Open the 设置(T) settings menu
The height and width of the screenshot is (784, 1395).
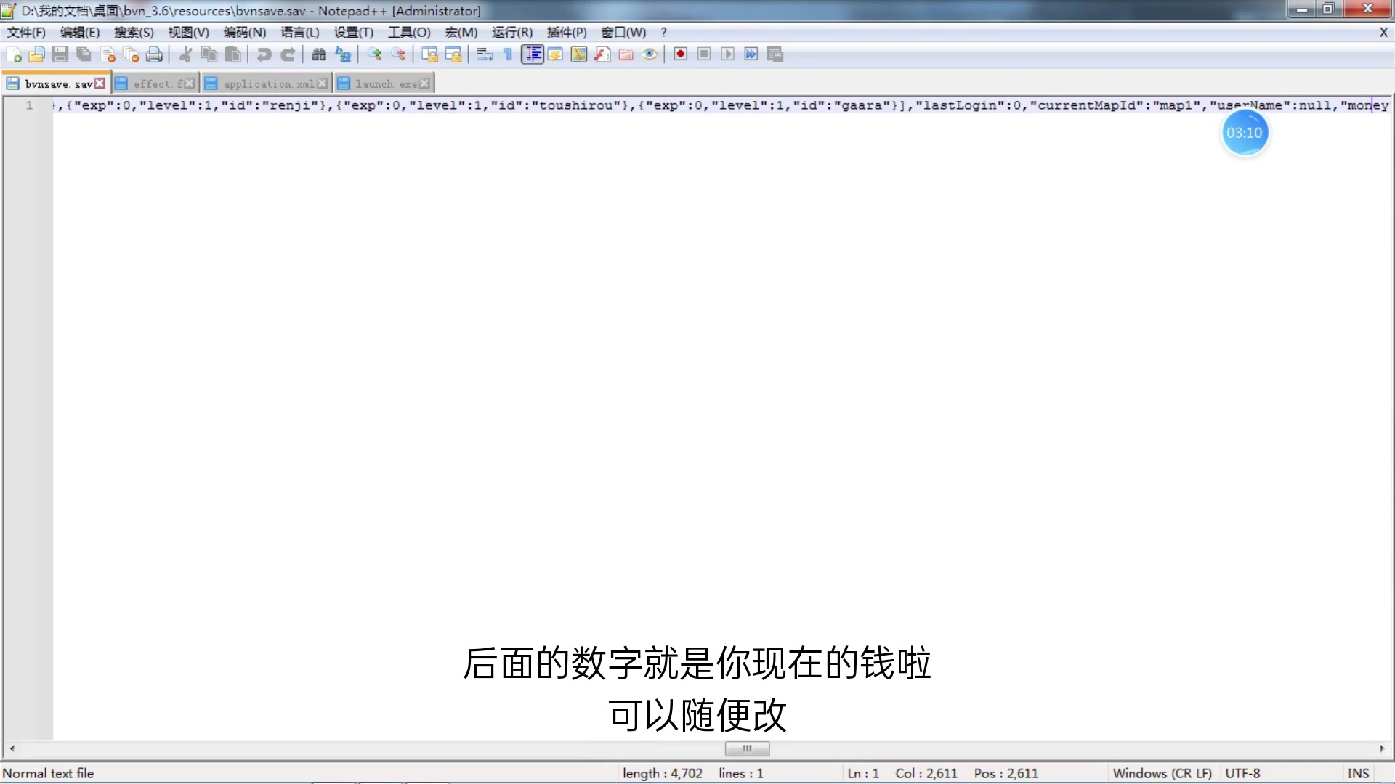click(353, 33)
